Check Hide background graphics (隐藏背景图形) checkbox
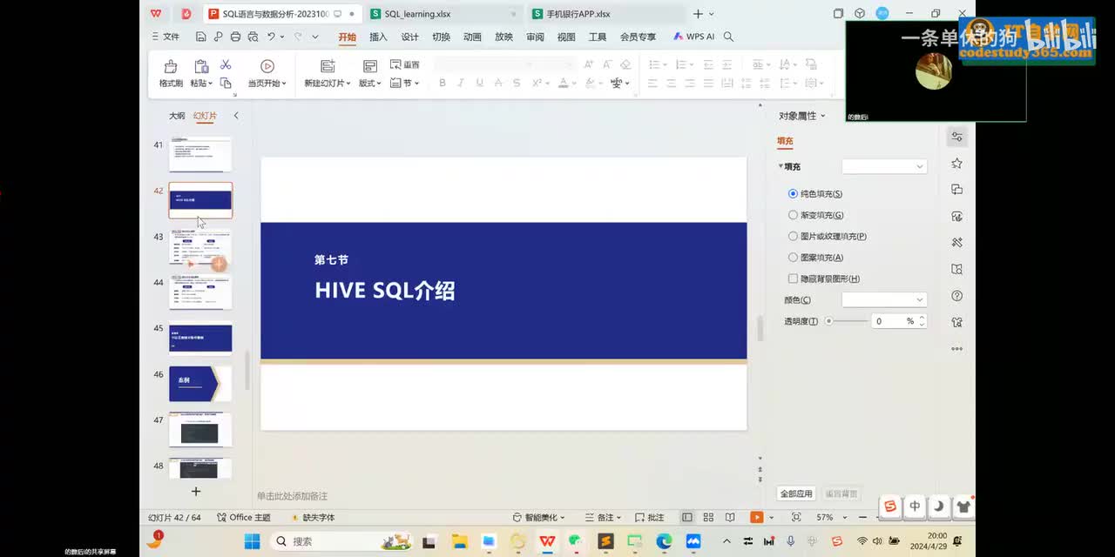 [793, 278]
